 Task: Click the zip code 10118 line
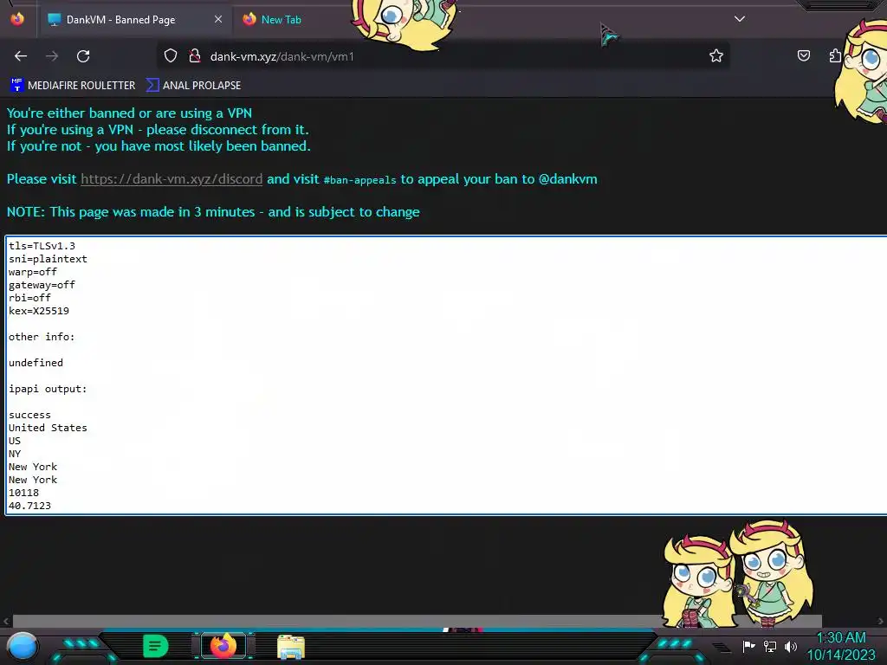tap(23, 493)
